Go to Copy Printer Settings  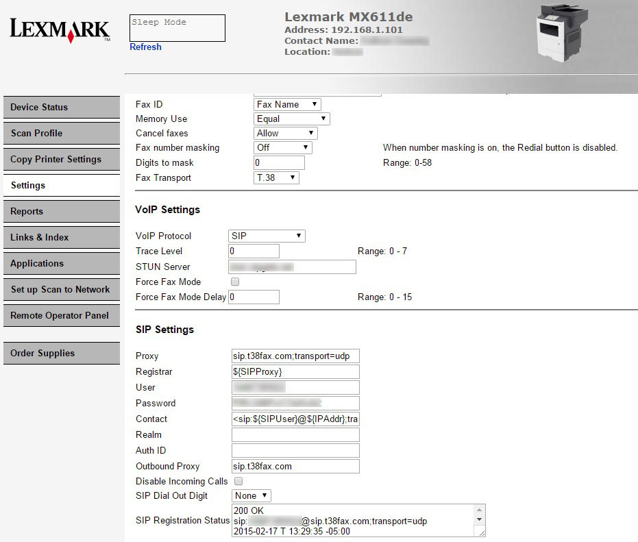coord(62,159)
